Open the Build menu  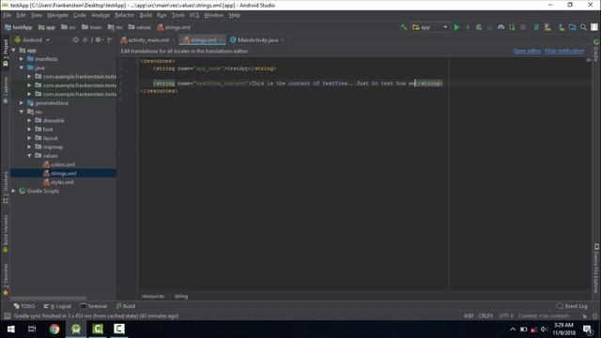146,15
